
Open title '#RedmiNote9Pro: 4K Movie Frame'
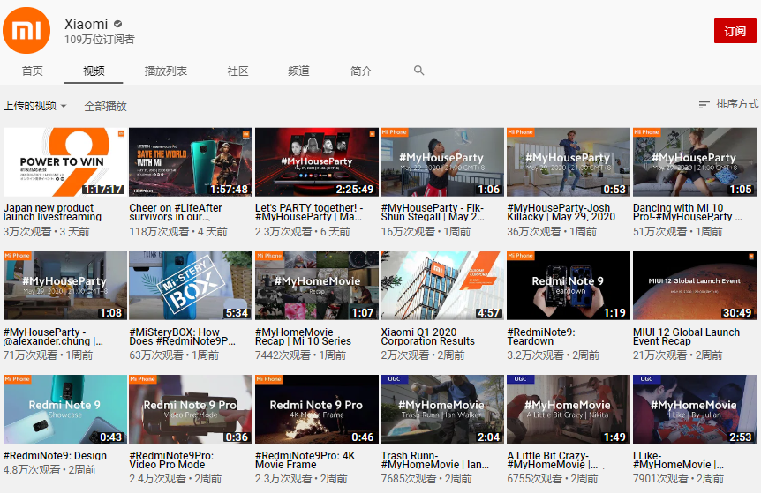[x=305, y=460]
